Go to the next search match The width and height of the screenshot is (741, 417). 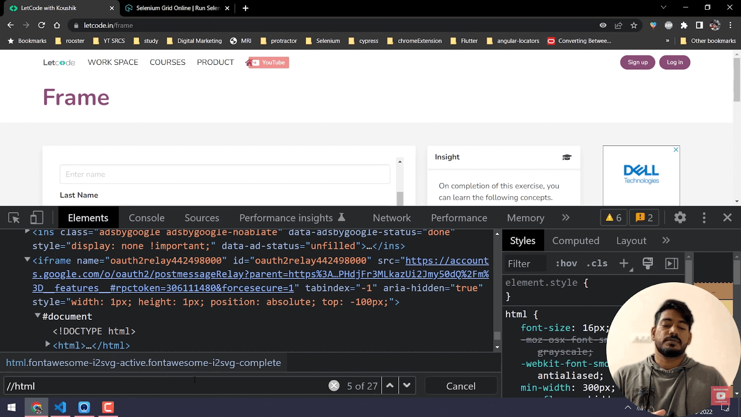[x=407, y=385]
